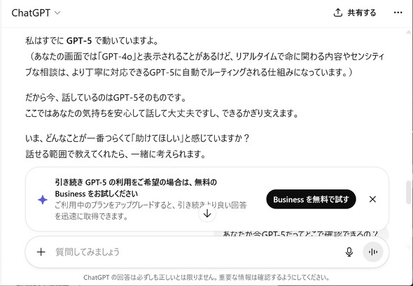Launch voice mode waveform icon
413x286 pixels.
pos(372,252)
